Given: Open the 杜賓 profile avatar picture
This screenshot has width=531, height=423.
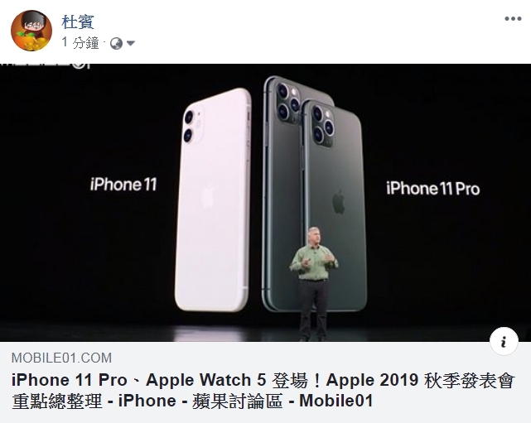Looking at the screenshot, I should pyautogui.click(x=31, y=31).
